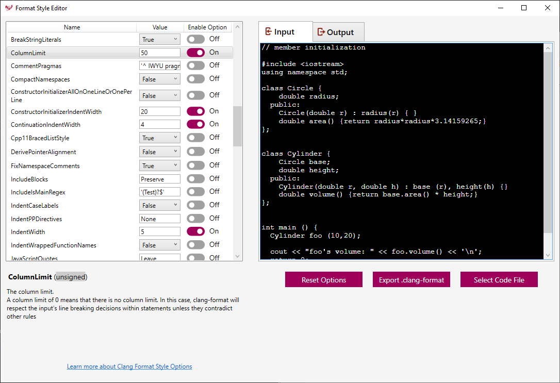Viewport: 560px width, 383px height.
Task: Click the IndentPPDirectives value field
Action: point(160,219)
